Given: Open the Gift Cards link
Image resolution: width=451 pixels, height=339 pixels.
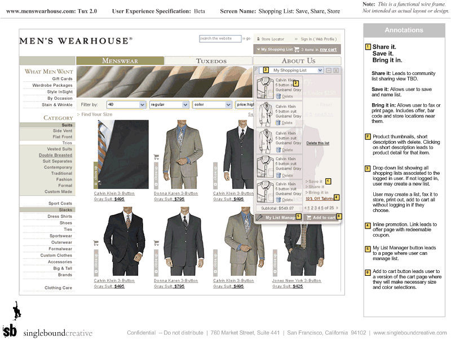Looking at the screenshot, I should pyautogui.click(x=62, y=78).
